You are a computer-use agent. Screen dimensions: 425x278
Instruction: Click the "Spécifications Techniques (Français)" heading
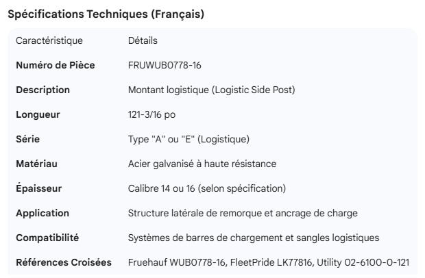point(106,14)
